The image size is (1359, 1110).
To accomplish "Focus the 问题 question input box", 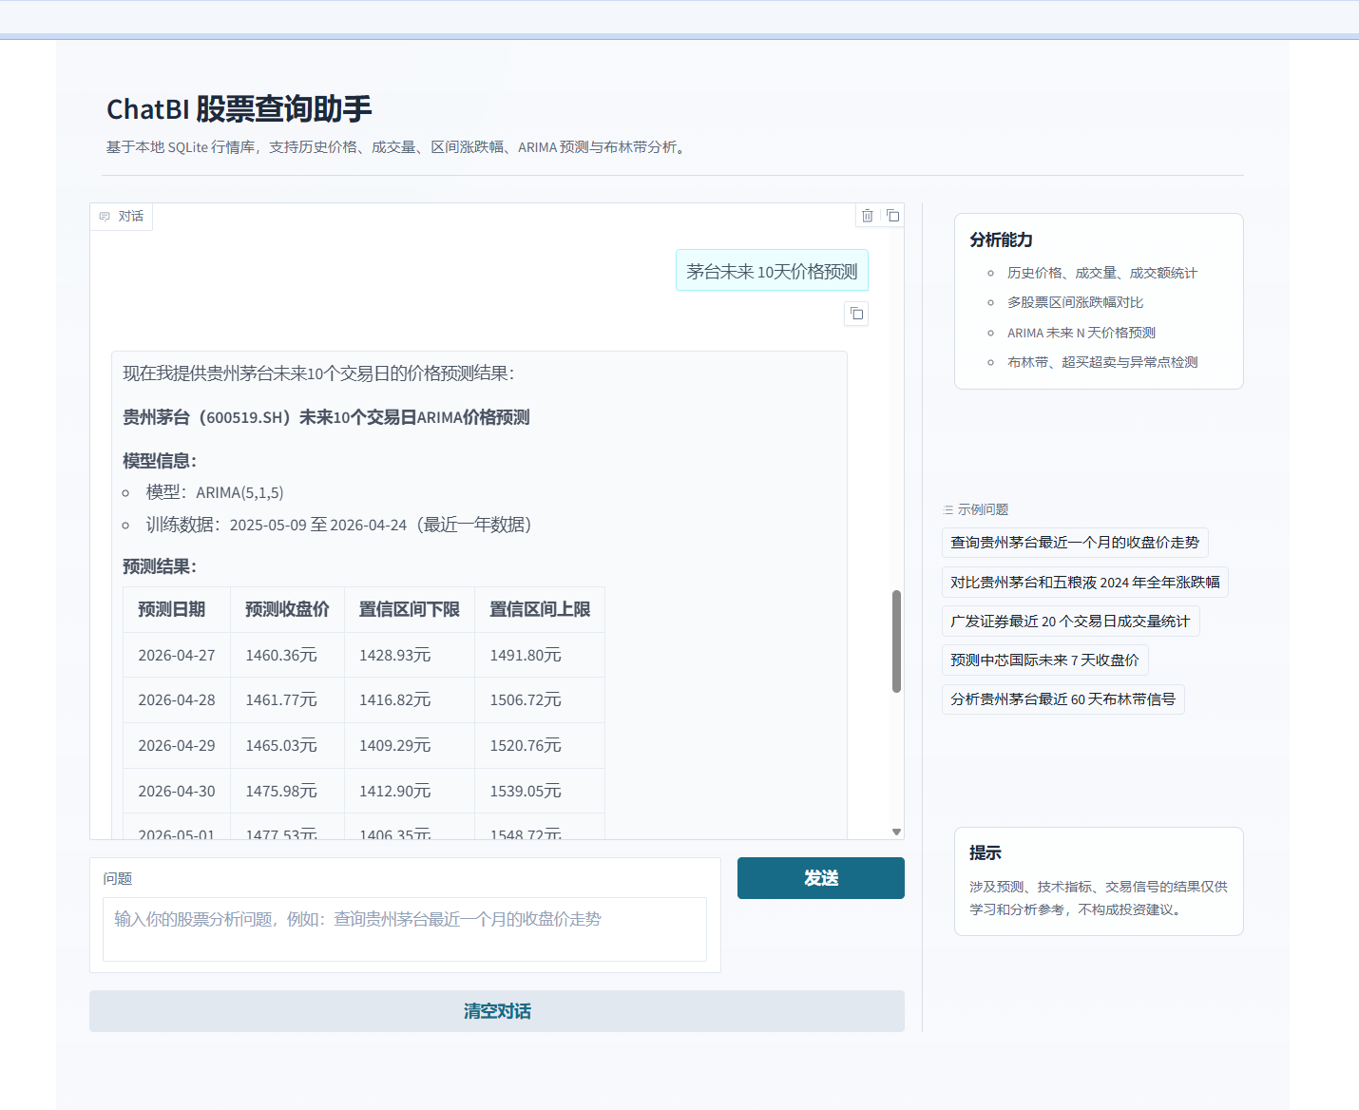I will click(405, 929).
